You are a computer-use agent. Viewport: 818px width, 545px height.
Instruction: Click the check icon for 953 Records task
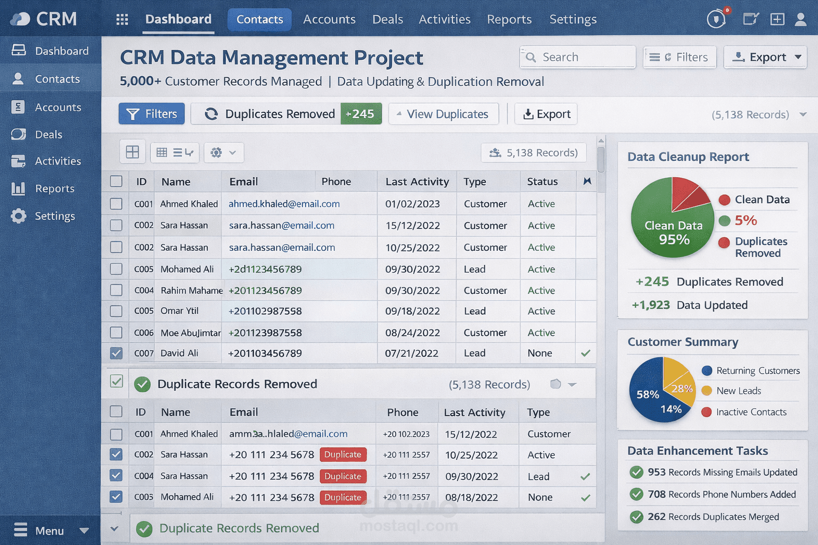tap(636, 472)
